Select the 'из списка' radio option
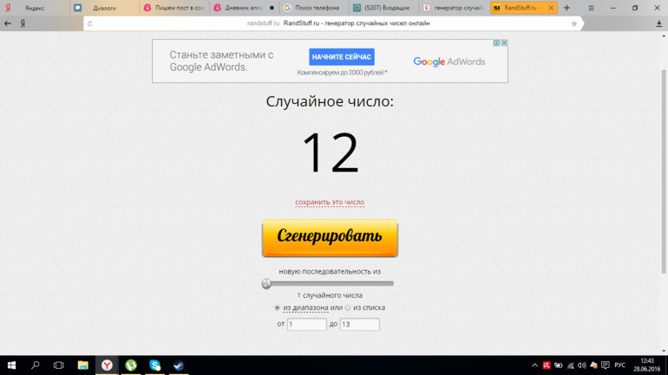Viewport: 668px width, 375px height. (348, 307)
